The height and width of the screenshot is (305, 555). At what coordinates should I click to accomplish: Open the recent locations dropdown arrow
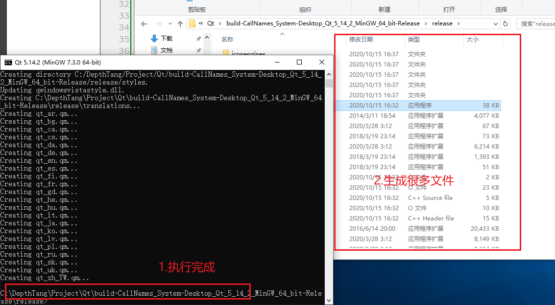pyautogui.click(x=170, y=23)
